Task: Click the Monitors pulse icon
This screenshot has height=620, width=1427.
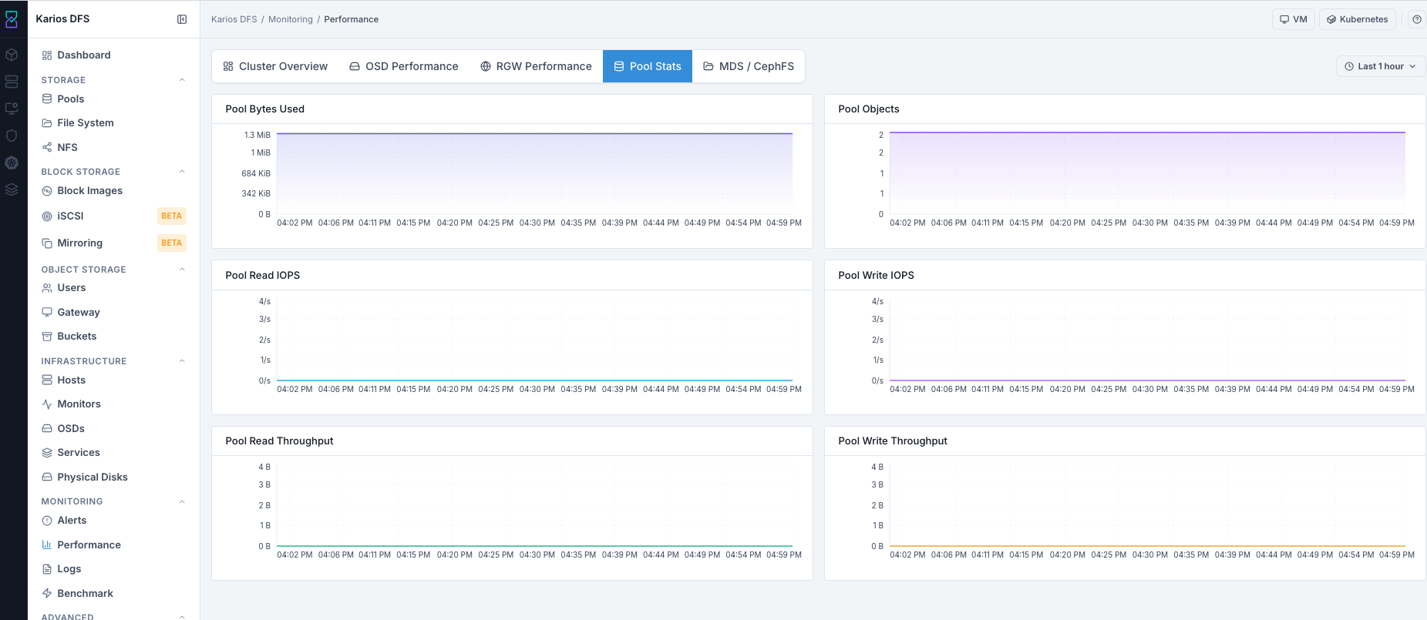Action: [x=47, y=404]
